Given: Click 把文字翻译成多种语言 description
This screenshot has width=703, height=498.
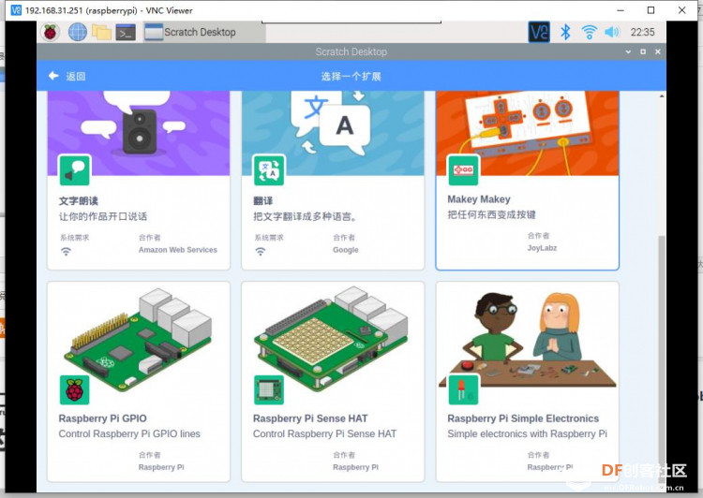Looking at the screenshot, I should pyautogui.click(x=305, y=217).
